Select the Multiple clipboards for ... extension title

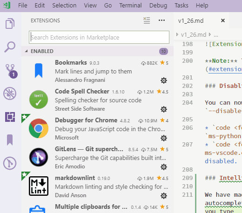coord(91,206)
